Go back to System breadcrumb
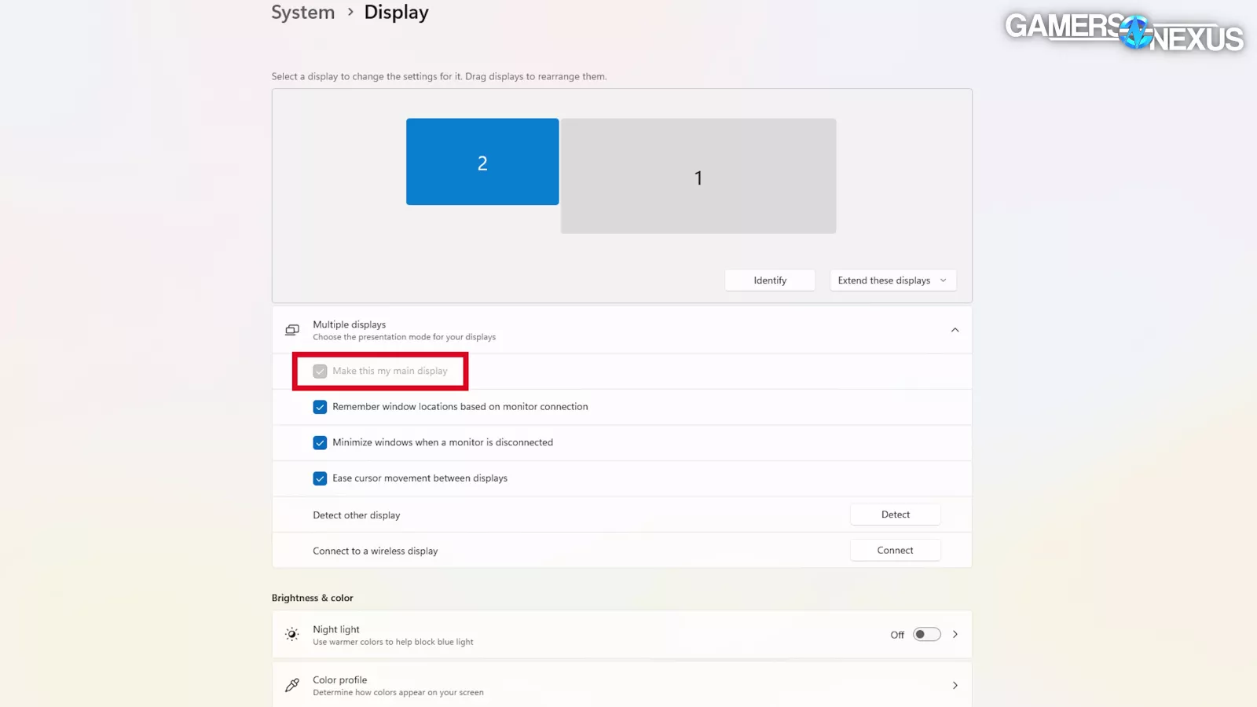 [x=302, y=13]
